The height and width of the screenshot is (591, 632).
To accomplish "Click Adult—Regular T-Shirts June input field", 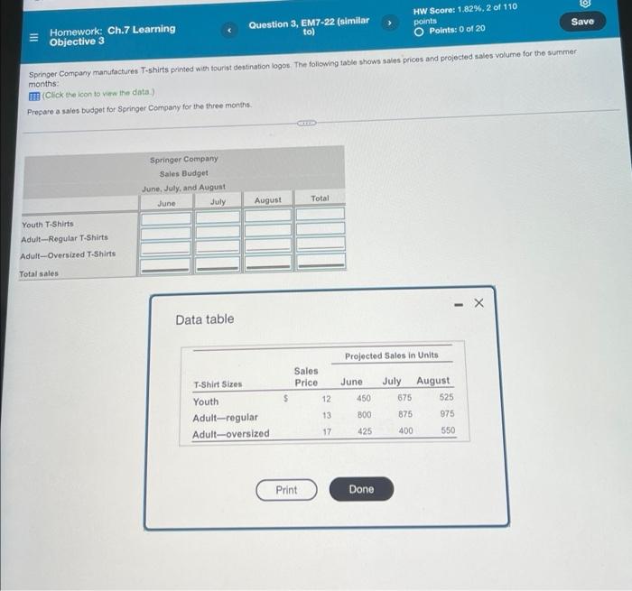I will click(165, 234).
